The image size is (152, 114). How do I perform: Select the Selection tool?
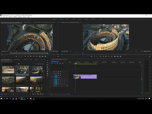pyautogui.click(x=47, y=60)
